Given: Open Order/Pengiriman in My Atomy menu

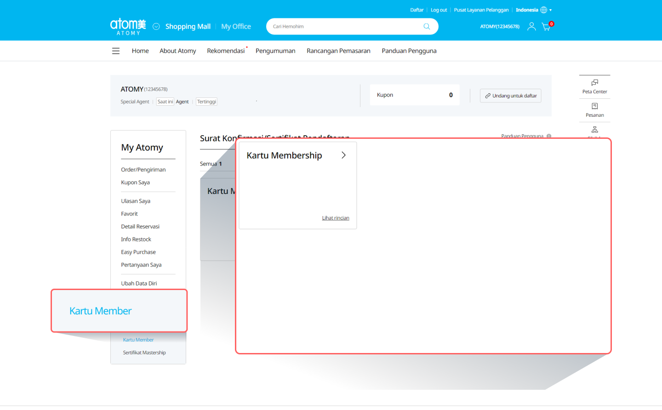Looking at the screenshot, I should [x=143, y=170].
